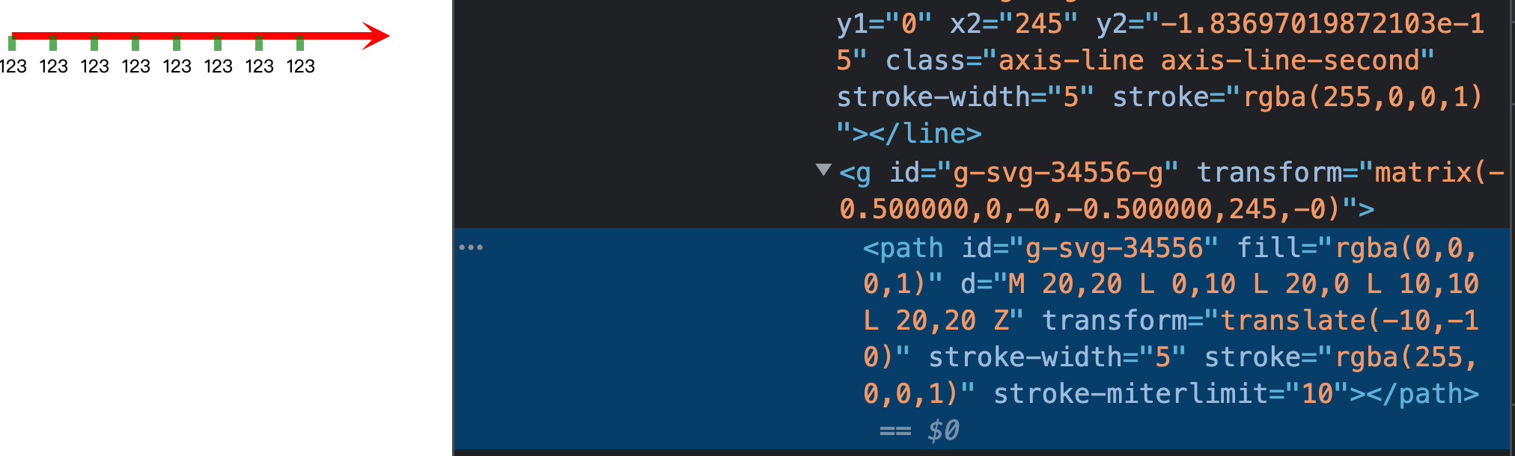Click the sixth green tick mark
Screen dimensions: 1515x456
[217, 45]
